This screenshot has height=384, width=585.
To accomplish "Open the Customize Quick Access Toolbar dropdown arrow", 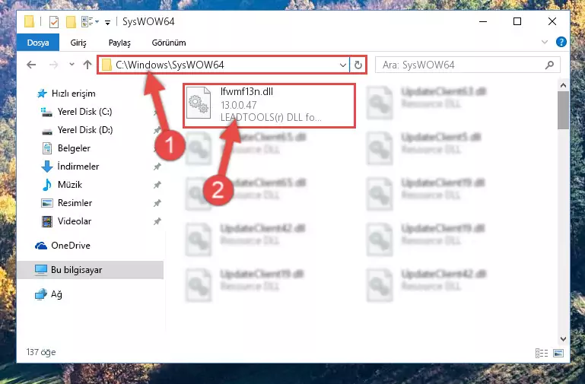I will (107, 23).
